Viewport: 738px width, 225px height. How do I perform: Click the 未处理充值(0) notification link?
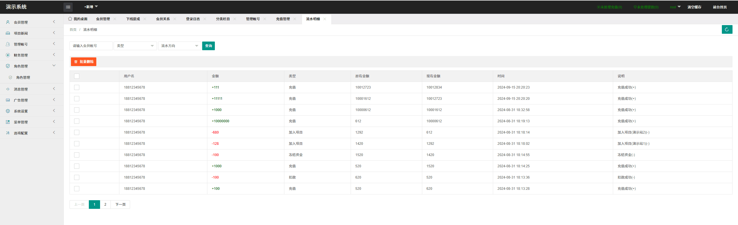click(x=610, y=7)
